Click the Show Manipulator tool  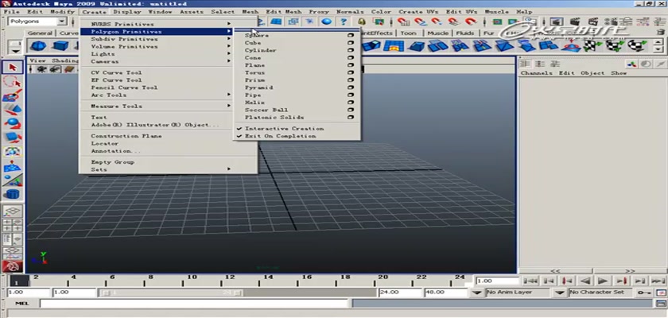click(x=13, y=180)
